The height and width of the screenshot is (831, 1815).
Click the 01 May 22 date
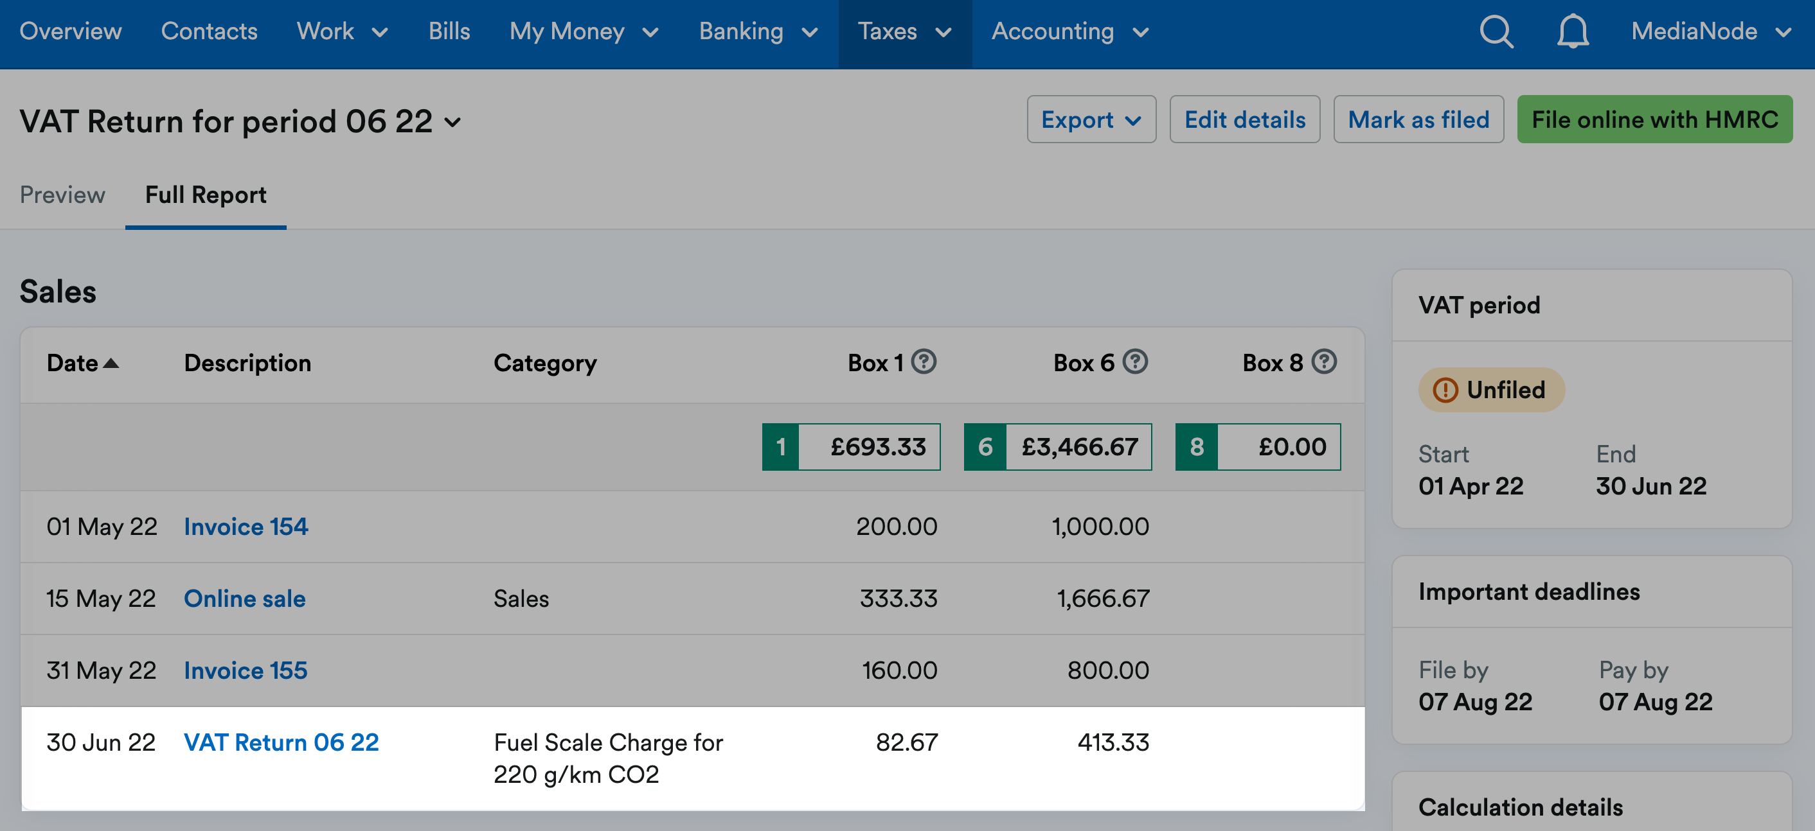tap(102, 527)
